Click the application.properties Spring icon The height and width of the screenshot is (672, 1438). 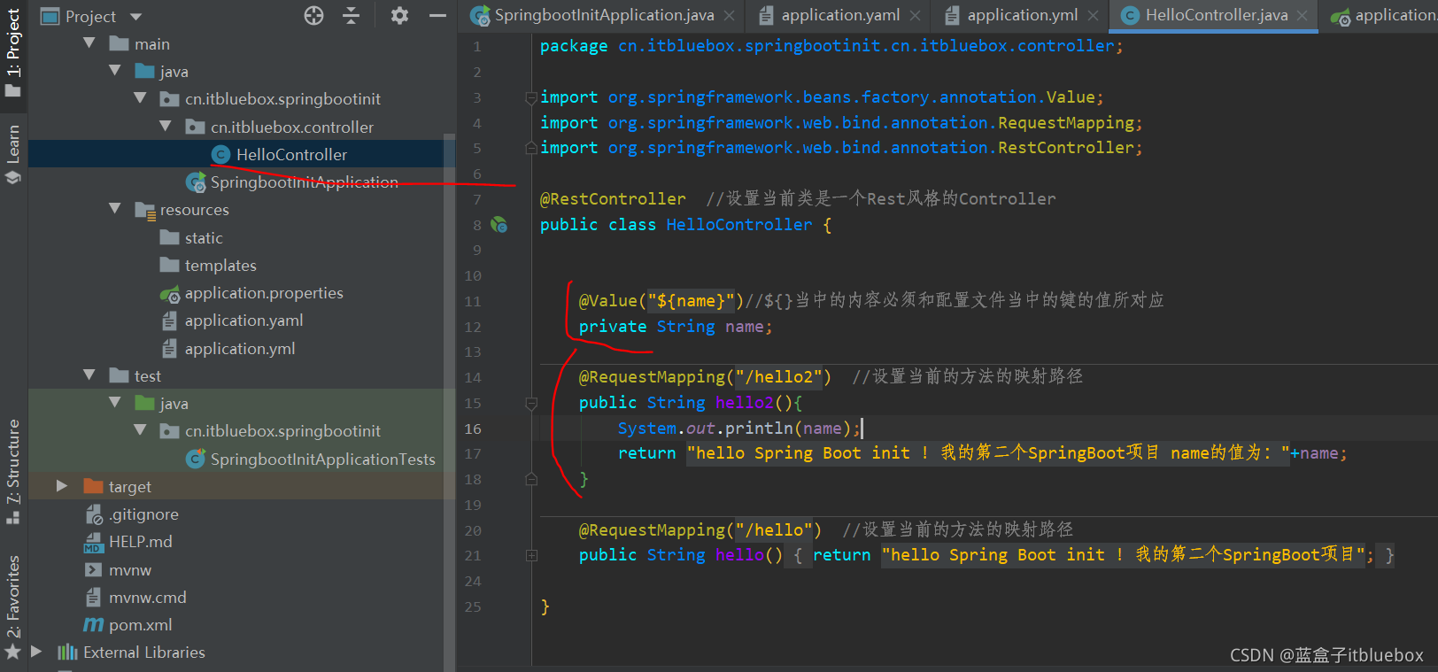170,293
